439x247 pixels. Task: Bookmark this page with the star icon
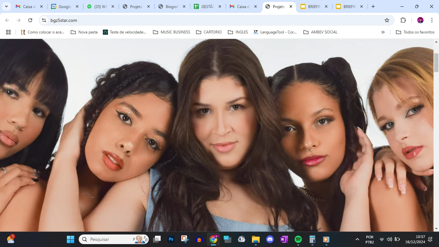coord(387,20)
